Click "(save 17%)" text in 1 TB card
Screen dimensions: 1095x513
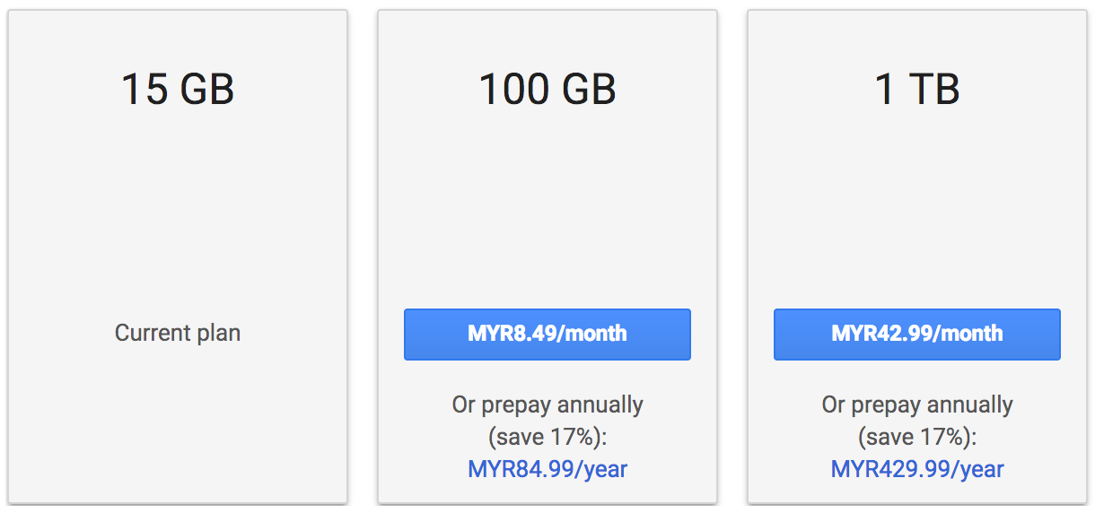[x=917, y=437]
